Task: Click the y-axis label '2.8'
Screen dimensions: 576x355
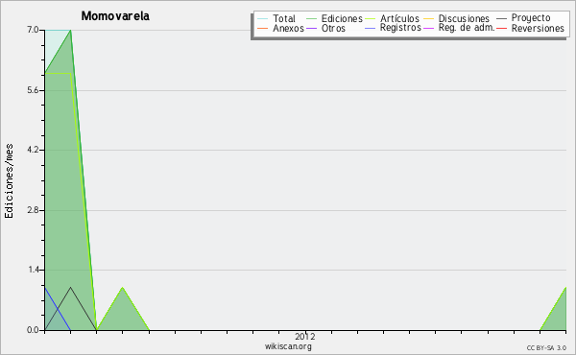Action: [33, 210]
